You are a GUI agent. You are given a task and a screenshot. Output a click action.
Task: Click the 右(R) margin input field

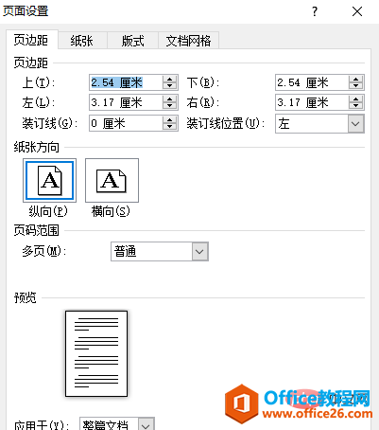pyautogui.click(x=312, y=102)
